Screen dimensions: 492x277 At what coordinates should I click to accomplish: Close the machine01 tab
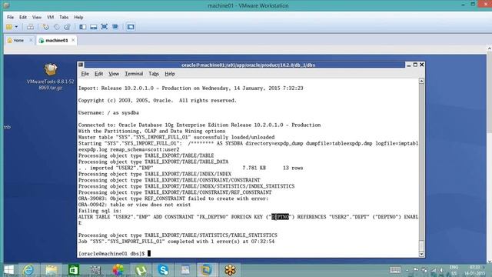(x=73, y=40)
